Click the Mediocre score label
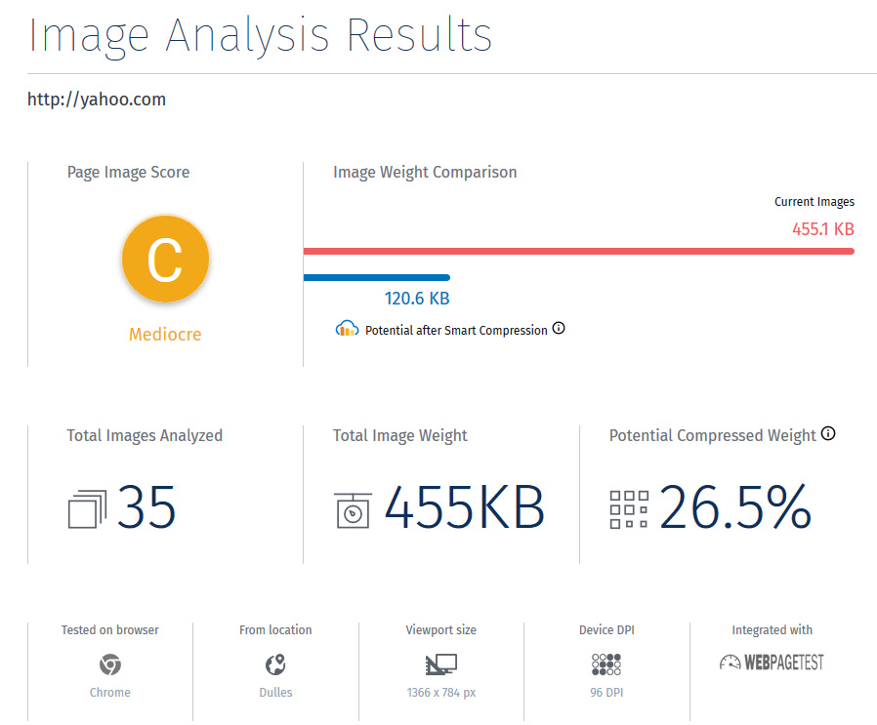The width and height of the screenshot is (877, 725). tap(165, 335)
